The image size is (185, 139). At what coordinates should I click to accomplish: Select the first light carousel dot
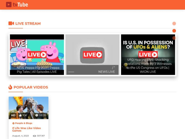tap(174, 23)
